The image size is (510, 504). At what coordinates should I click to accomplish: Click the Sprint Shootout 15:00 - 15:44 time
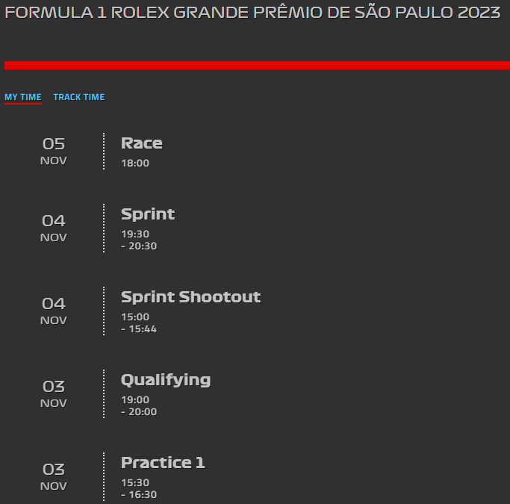[x=139, y=323]
